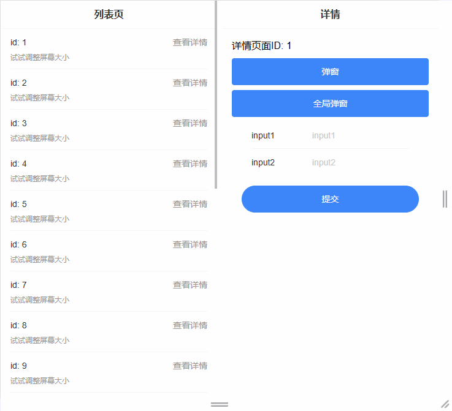Open details link for id: 7
The image size is (452, 411).
[x=190, y=285]
